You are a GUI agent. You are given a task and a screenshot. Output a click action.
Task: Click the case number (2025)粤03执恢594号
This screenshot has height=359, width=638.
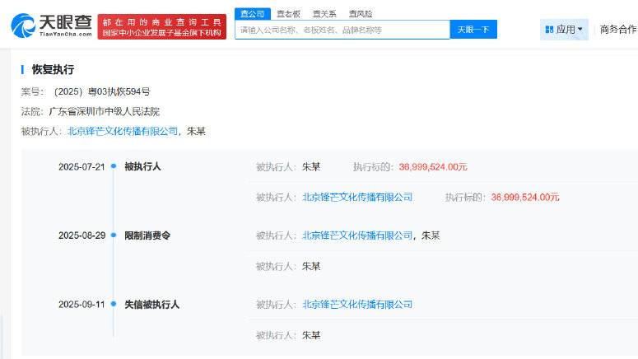coord(102,91)
